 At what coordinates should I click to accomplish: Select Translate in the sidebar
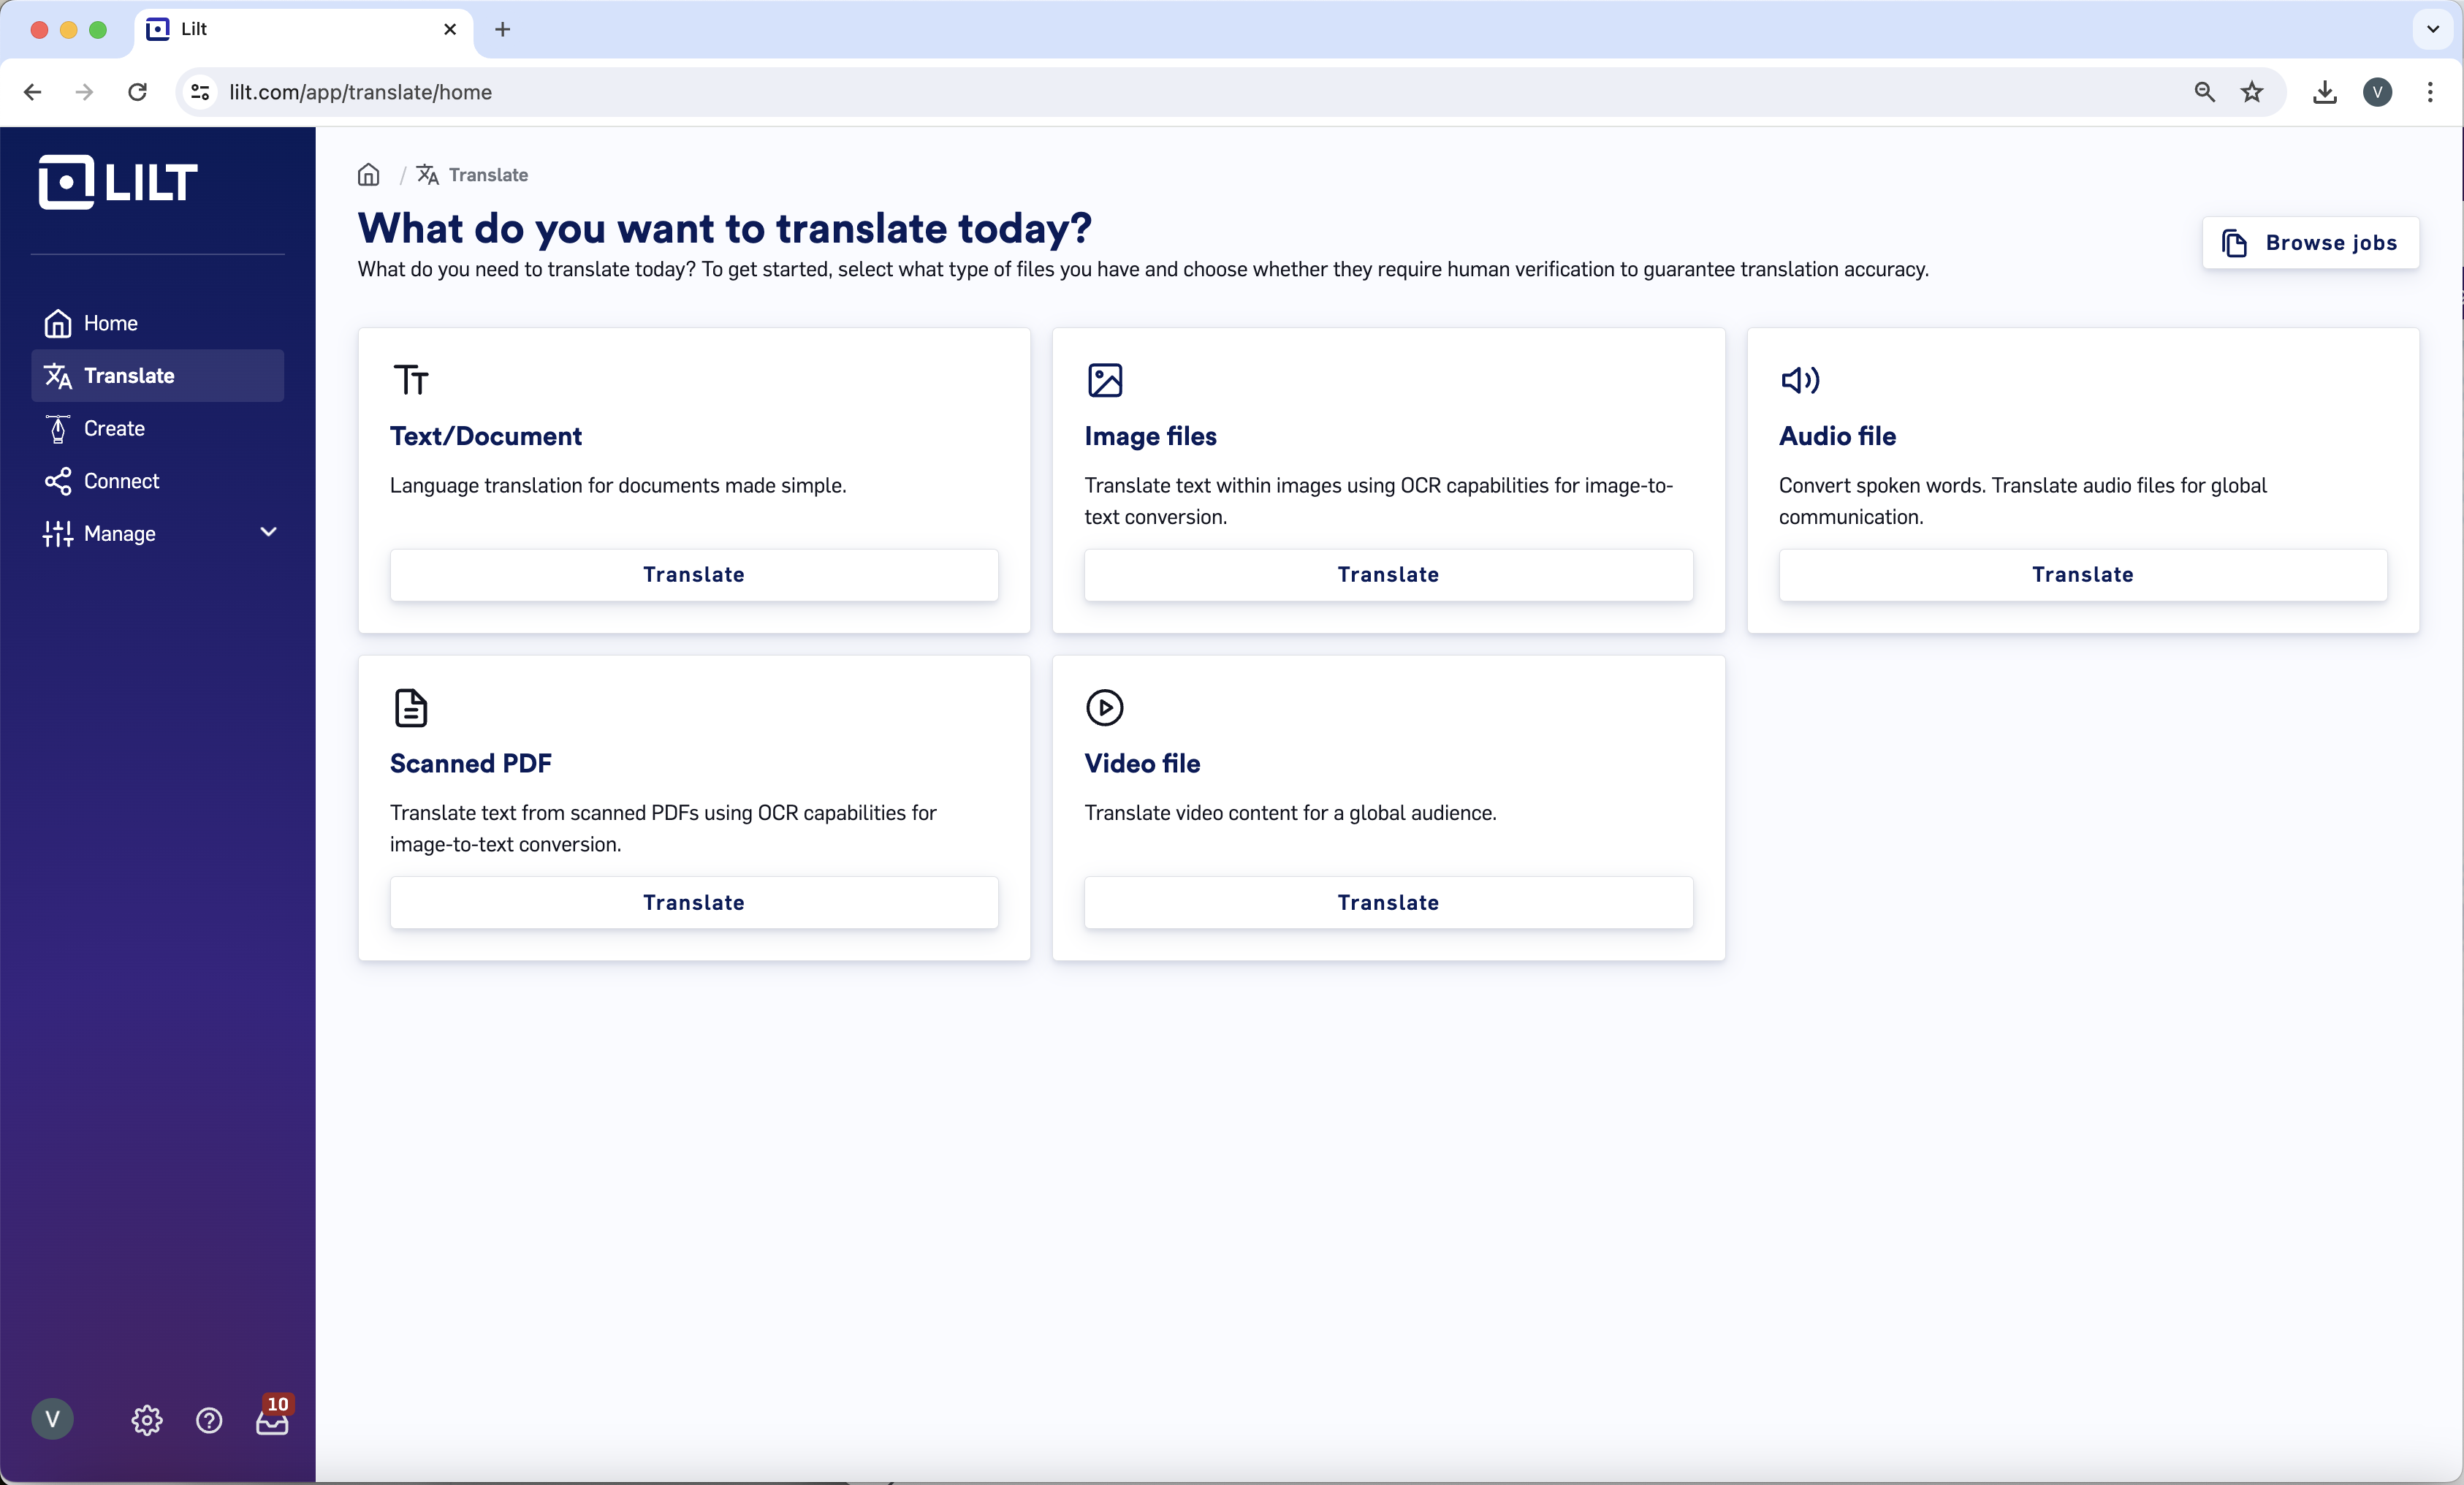click(157, 376)
